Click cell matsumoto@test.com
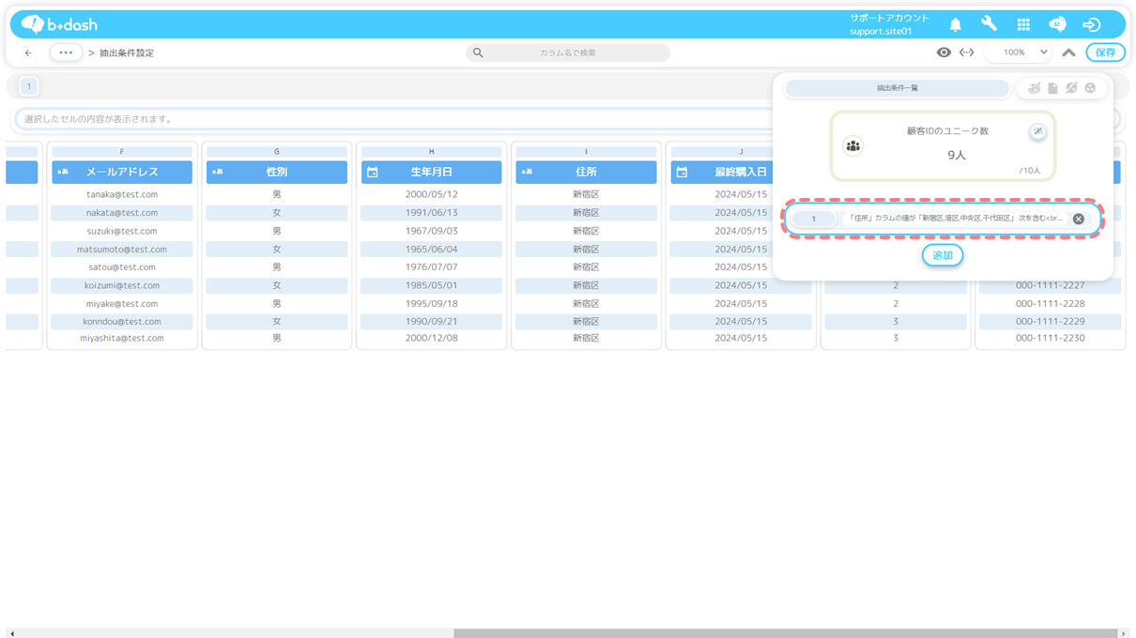 coord(122,250)
